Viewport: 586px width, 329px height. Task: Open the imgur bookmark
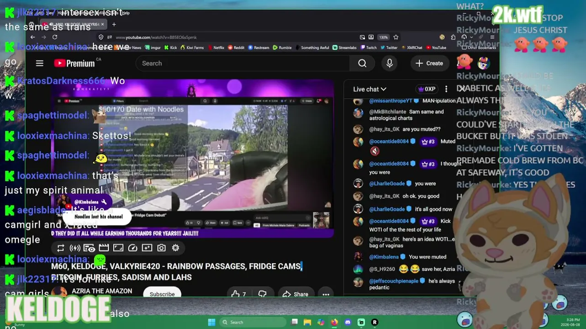click(x=153, y=48)
